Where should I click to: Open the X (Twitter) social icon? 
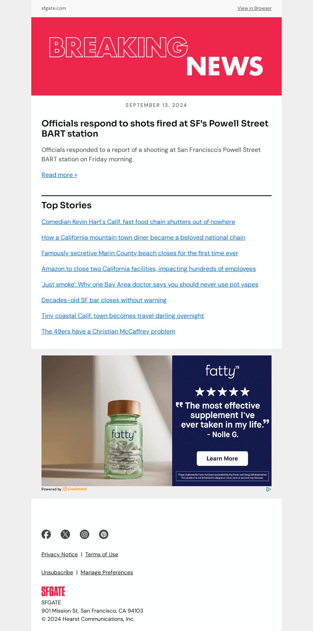[65, 534]
